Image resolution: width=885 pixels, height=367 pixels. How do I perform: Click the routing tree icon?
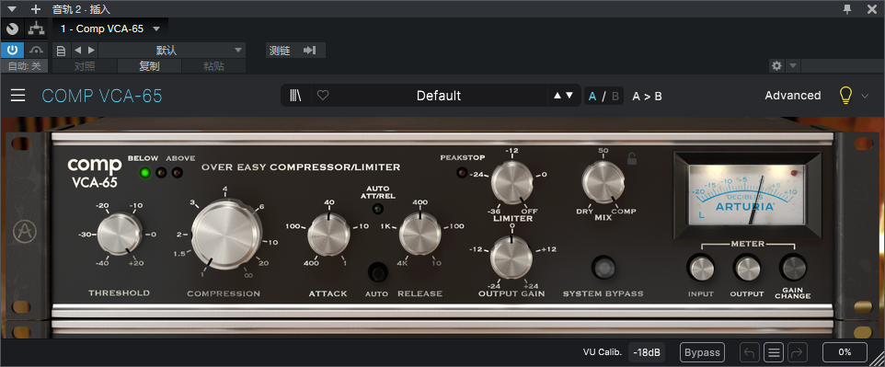coord(37,29)
